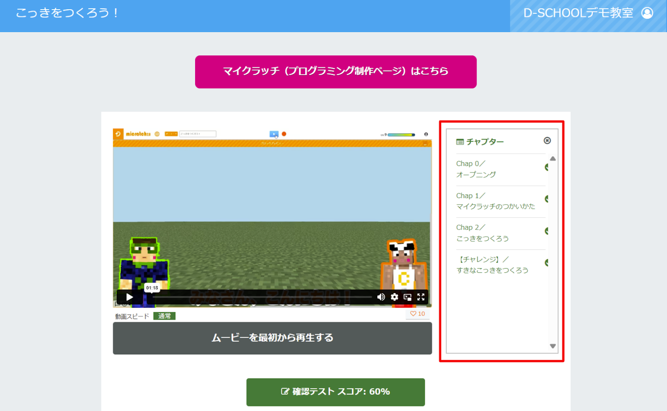
Task: Click the video progress seek bar
Action: tap(263, 297)
